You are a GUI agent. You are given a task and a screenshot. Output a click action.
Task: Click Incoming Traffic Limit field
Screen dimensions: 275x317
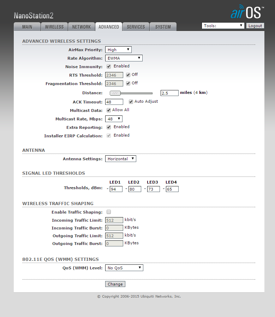[x=114, y=220]
